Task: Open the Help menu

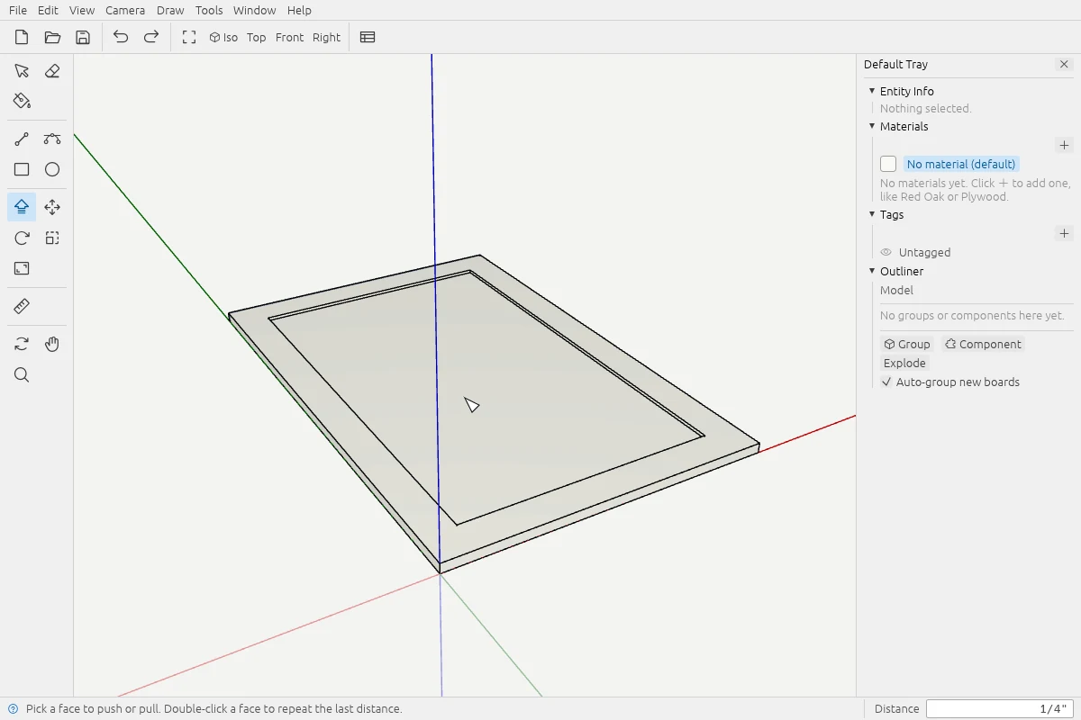Action: (299, 10)
